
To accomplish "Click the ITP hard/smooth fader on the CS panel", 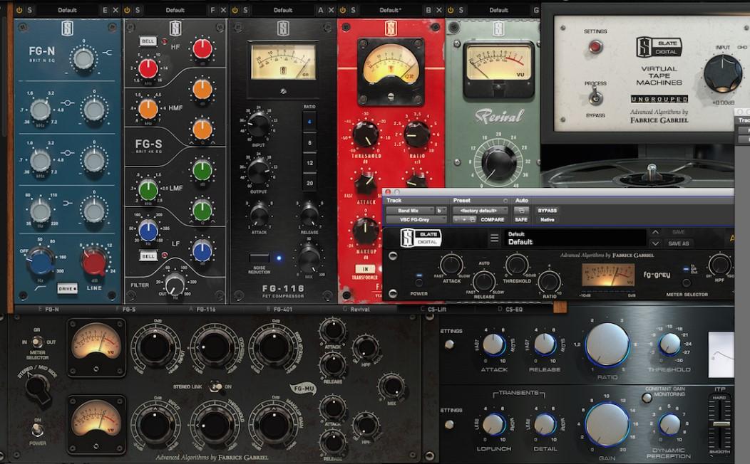I will click(x=722, y=423).
